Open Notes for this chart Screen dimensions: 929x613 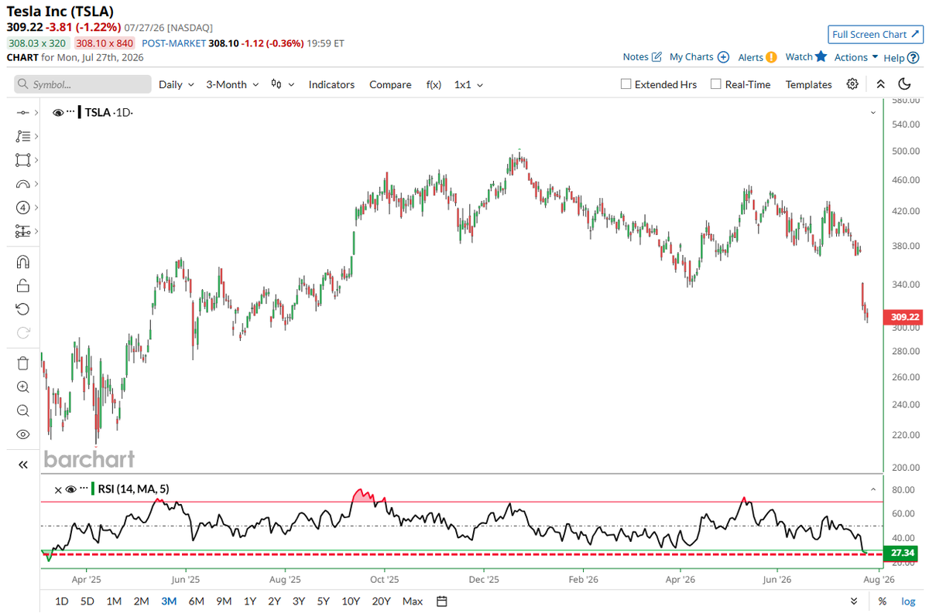[x=643, y=56]
